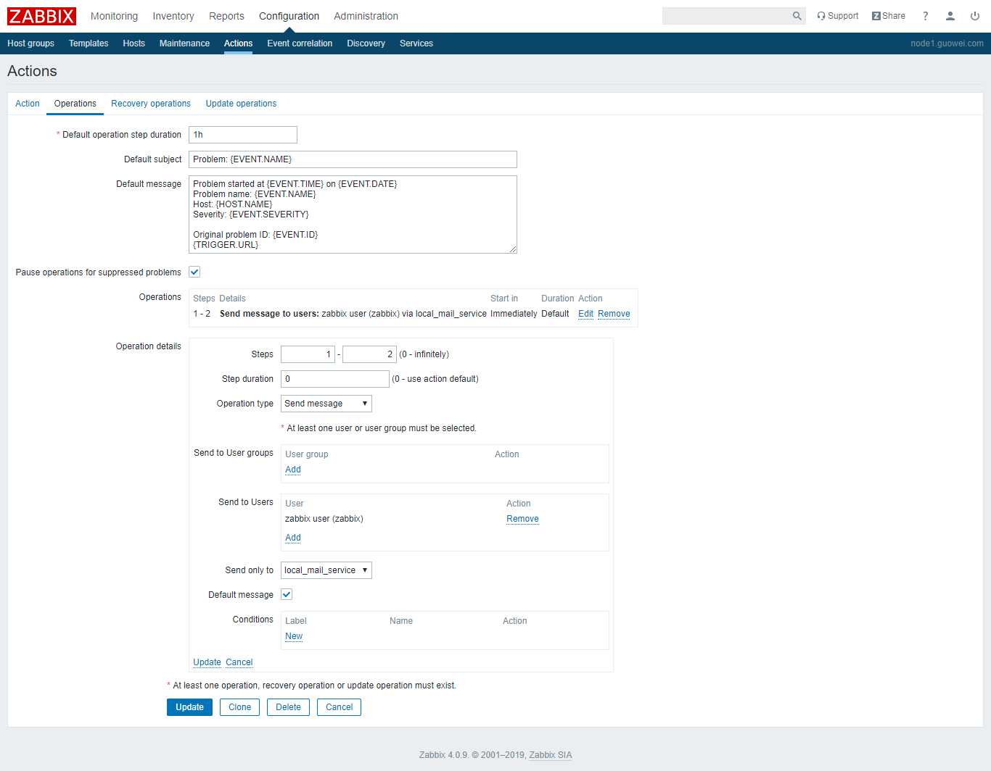Switch to the Action tab
Screen dimensions: 991x771
28,104
